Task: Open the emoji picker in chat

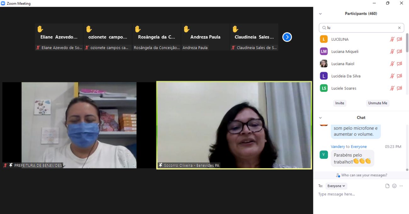Action: (394, 186)
